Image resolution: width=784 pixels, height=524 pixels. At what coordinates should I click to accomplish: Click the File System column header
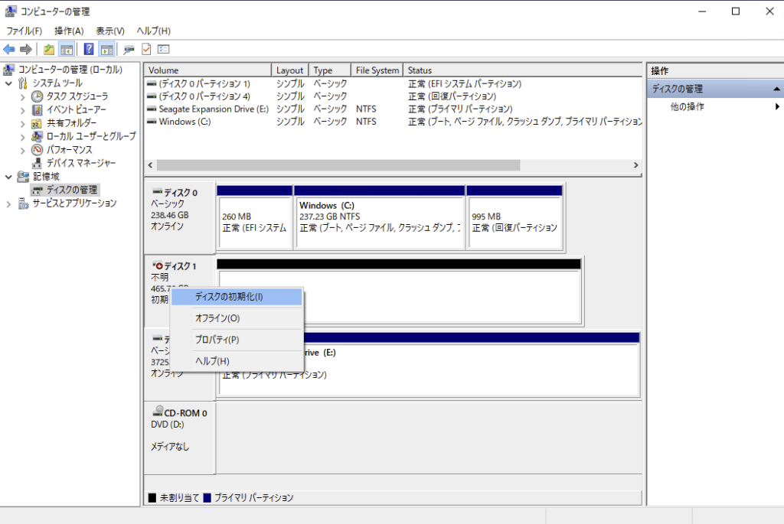tap(377, 70)
